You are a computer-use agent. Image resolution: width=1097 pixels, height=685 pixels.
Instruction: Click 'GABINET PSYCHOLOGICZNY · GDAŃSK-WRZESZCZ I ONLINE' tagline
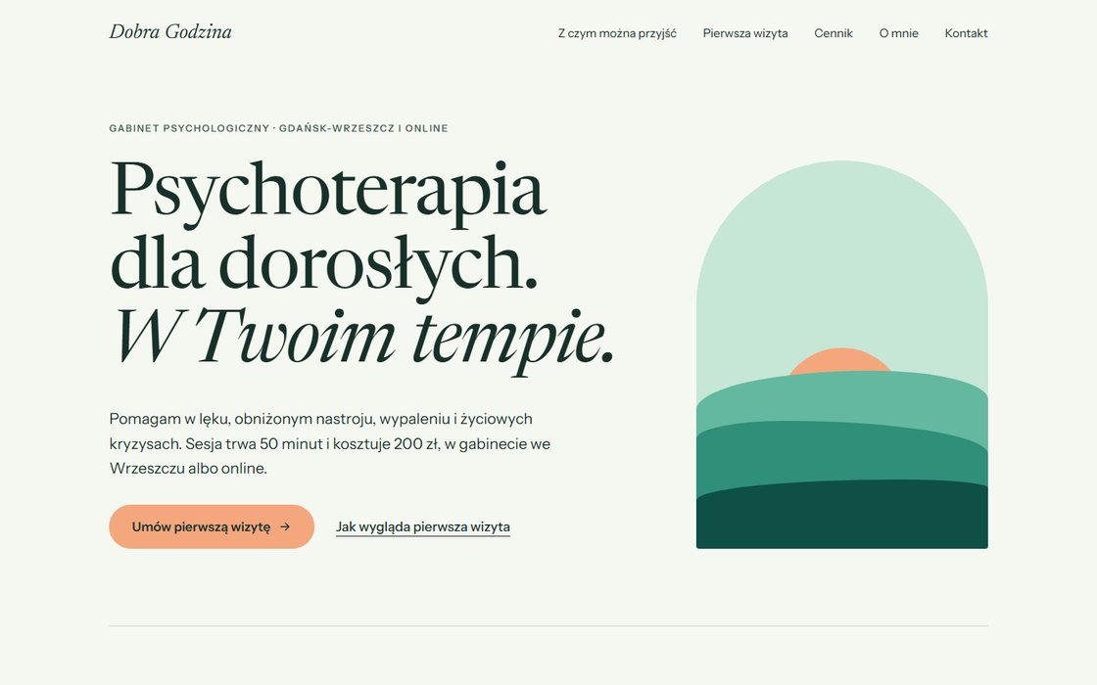point(278,128)
